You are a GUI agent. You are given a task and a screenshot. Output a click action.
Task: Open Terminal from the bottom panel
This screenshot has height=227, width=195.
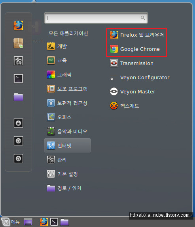pos(54,222)
